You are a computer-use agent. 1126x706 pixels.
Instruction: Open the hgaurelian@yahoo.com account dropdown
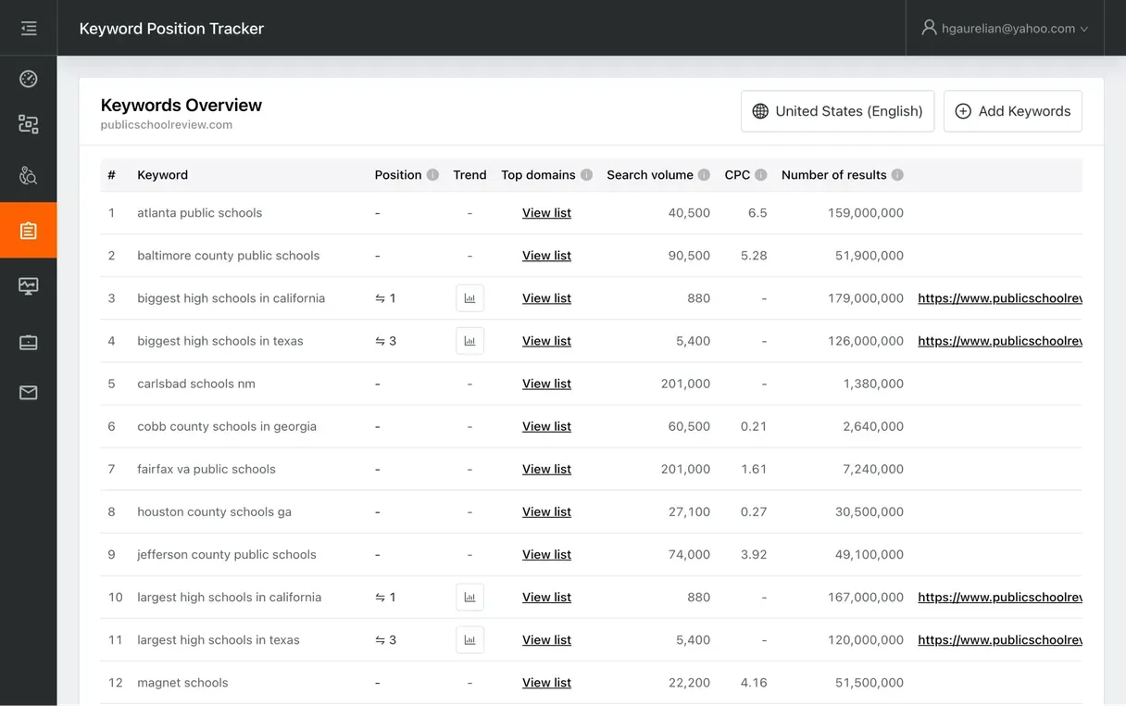click(1005, 28)
